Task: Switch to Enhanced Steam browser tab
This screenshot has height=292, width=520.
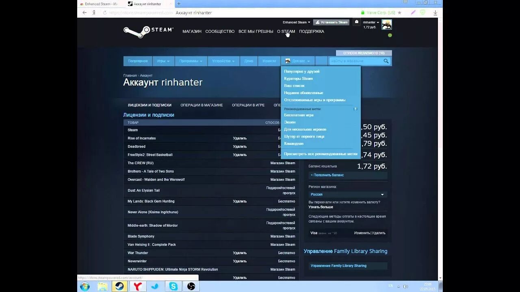Action: tap(102, 4)
